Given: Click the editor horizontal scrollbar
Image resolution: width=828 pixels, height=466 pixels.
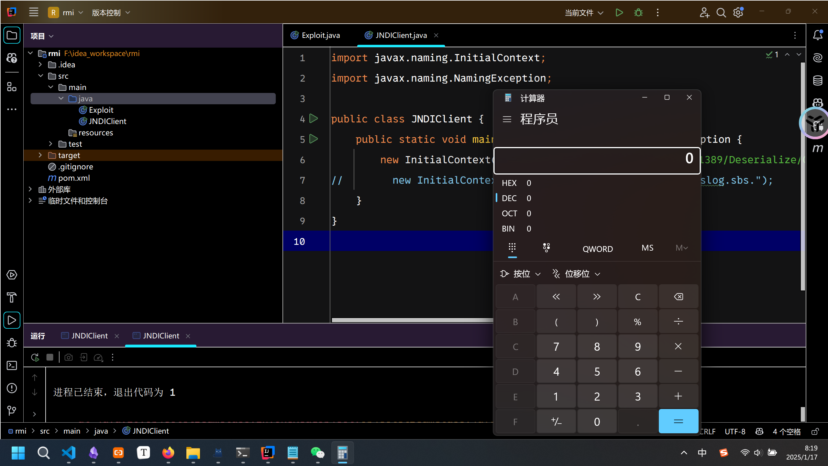Looking at the screenshot, I should (x=412, y=320).
